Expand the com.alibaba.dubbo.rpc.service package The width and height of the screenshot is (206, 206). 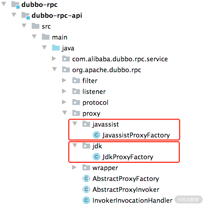(x=54, y=58)
